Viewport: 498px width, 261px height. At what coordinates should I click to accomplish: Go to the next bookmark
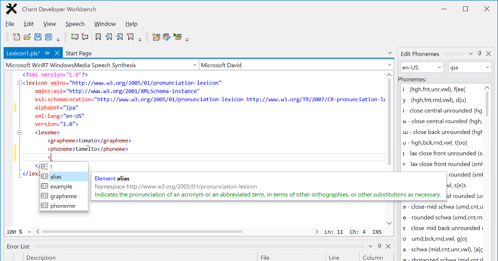(119, 37)
